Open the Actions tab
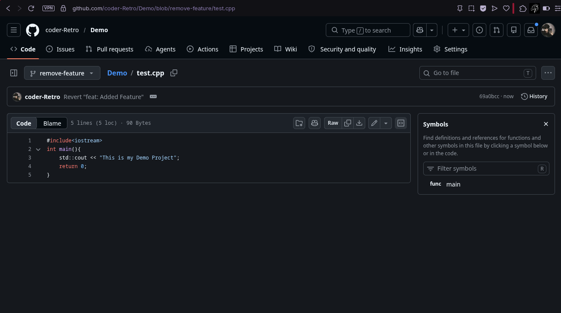Viewport: 561px width, 313px height. click(x=203, y=49)
